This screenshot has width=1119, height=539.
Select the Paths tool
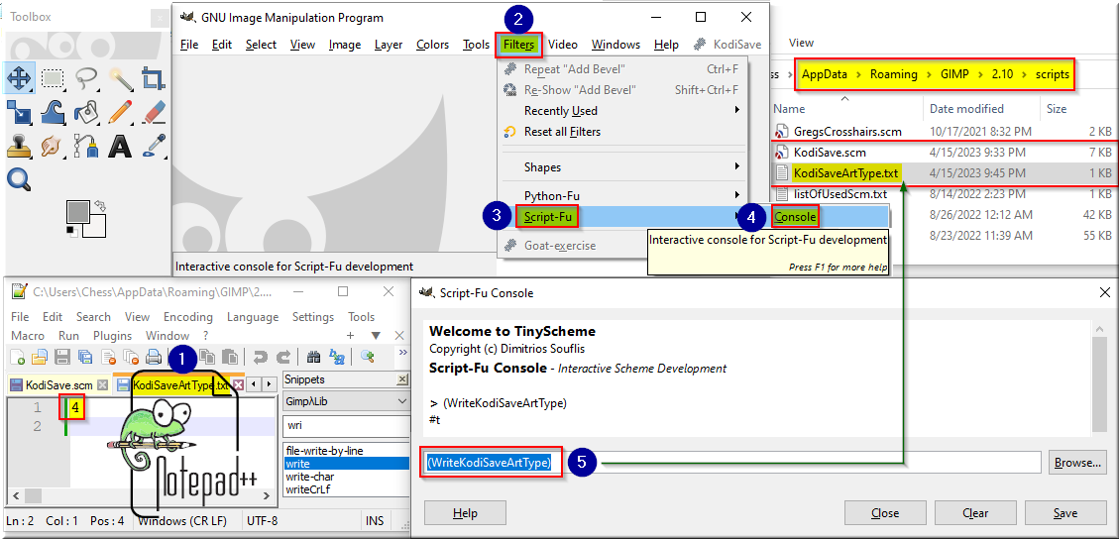85,147
